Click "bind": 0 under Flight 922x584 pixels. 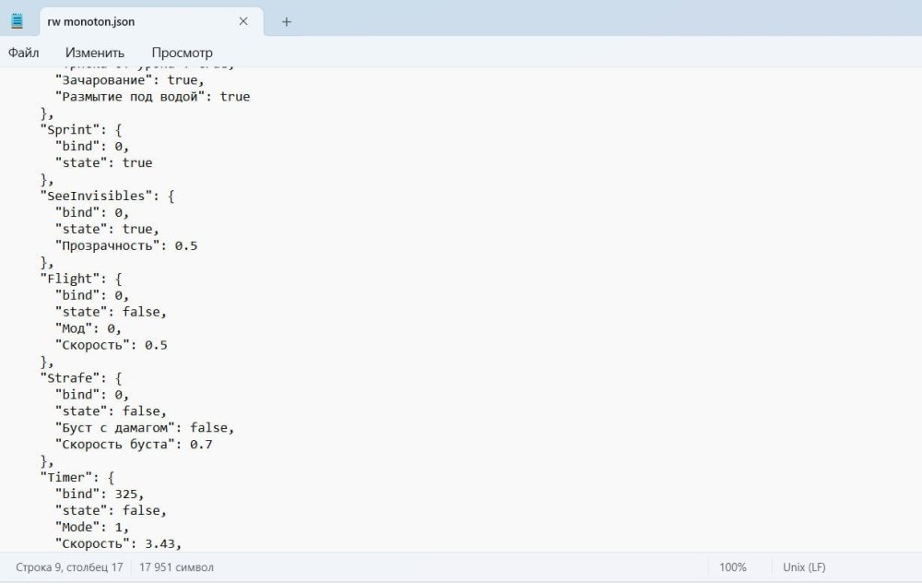(x=91, y=295)
